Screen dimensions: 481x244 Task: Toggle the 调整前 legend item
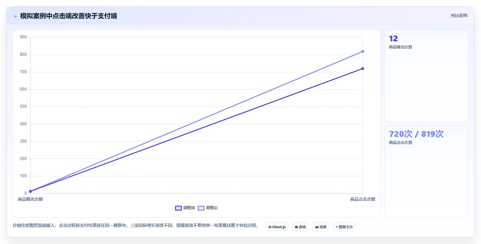[x=185, y=208]
